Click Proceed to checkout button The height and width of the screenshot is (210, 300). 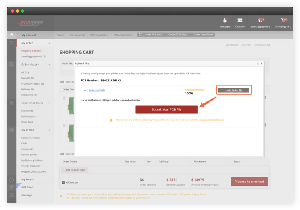(x=249, y=182)
